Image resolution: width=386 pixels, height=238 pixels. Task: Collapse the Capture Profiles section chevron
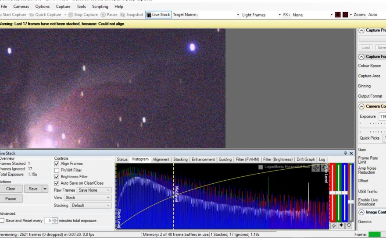(361, 31)
